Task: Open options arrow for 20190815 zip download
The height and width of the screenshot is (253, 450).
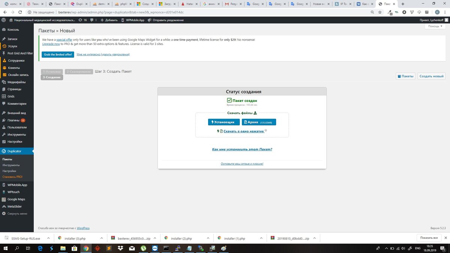Action: pos(315,238)
